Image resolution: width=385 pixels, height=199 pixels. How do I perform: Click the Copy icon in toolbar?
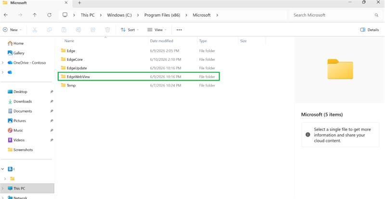click(49, 30)
